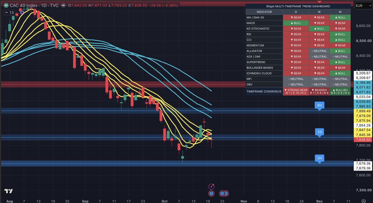
Task: Click the MACD daily BULL cell
Action: click(x=296, y=23)
